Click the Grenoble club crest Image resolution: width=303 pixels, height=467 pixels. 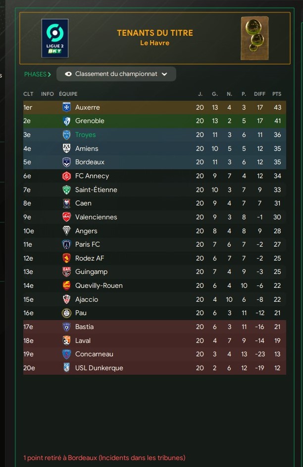click(66, 121)
